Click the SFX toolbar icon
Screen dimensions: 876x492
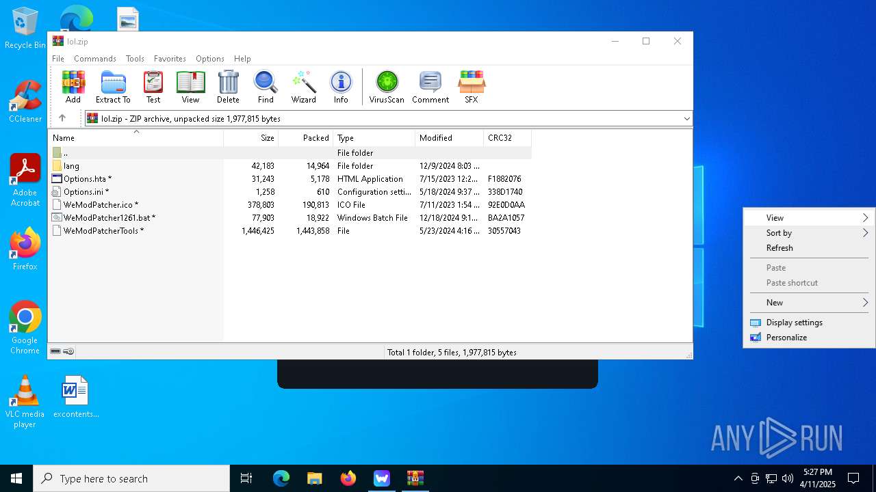tap(472, 87)
